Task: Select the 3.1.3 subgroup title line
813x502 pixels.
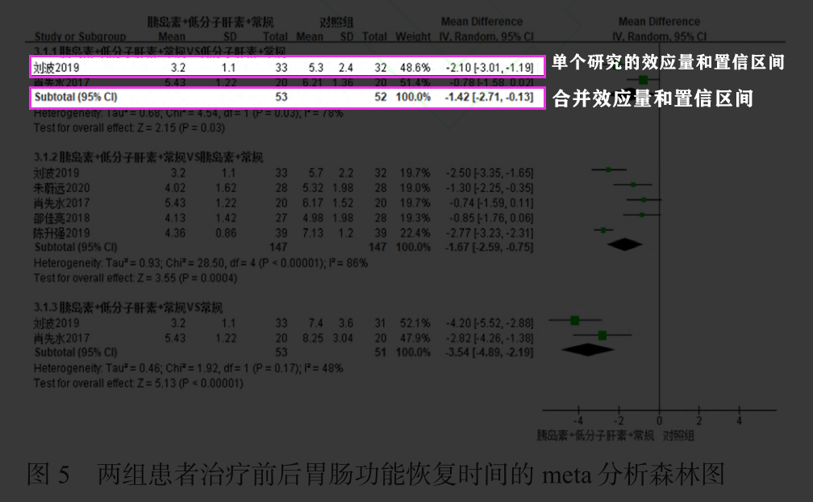Action: pos(128,307)
